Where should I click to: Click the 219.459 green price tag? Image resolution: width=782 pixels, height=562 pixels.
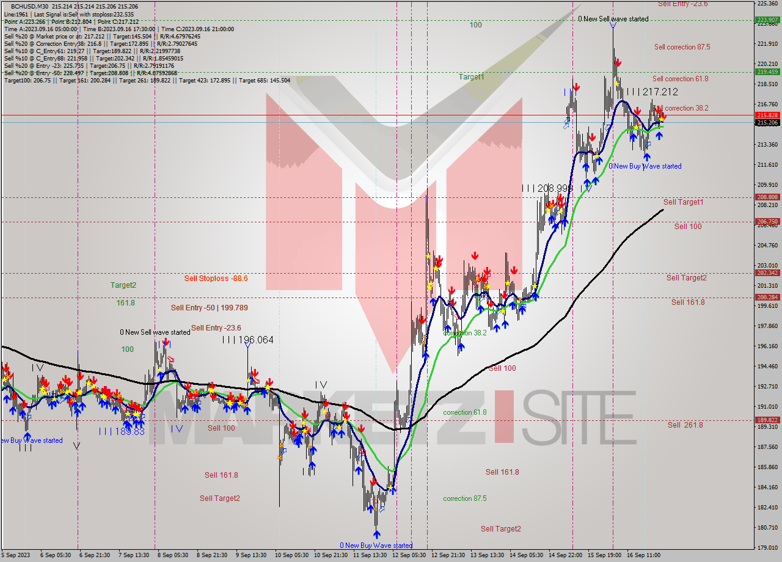[x=767, y=71]
